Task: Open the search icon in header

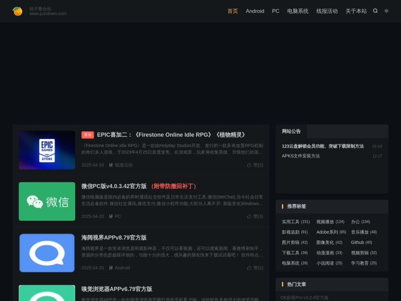Action: tap(375, 11)
